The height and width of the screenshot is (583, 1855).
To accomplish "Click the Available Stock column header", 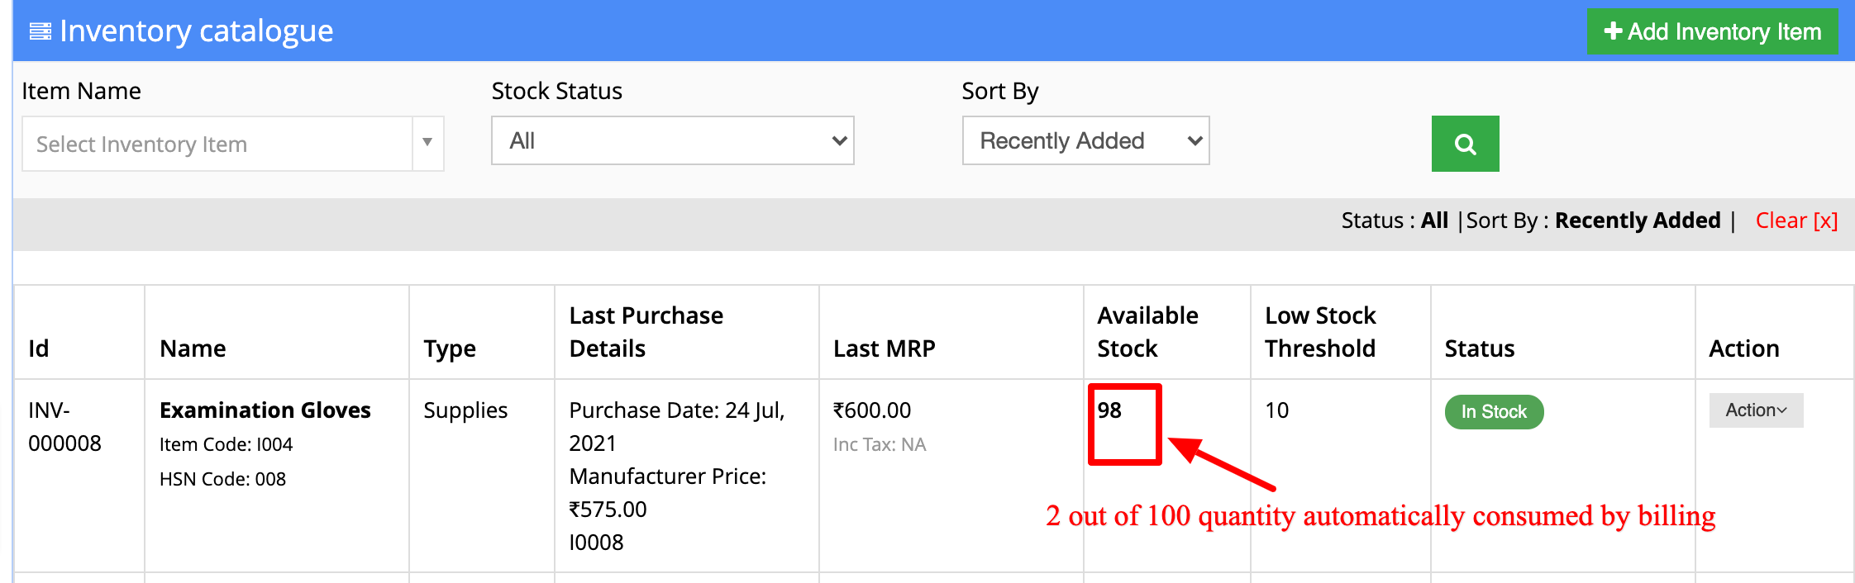I will [1147, 332].
